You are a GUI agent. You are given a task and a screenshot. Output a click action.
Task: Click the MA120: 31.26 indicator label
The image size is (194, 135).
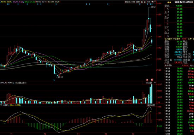point(54,2)
